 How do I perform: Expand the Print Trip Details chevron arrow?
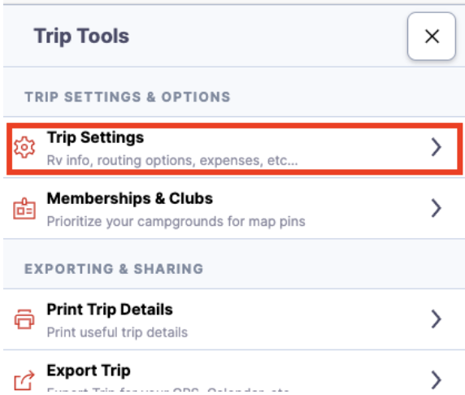pyautogui.click(x=436, y=319)
